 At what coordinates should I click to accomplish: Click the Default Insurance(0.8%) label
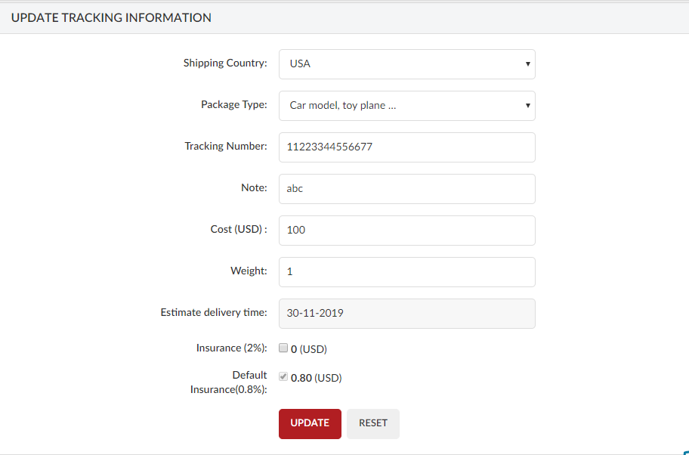[228, 382]
